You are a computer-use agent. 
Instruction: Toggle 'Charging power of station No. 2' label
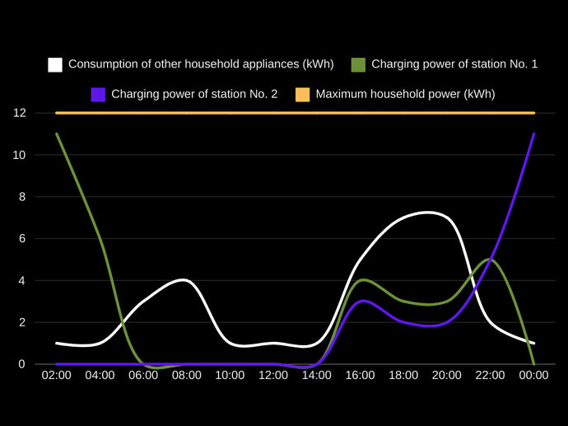[193, 94]
